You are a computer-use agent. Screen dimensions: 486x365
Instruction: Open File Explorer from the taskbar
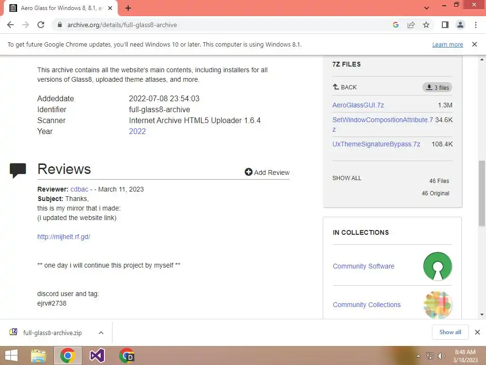click(x=38, y=355)
